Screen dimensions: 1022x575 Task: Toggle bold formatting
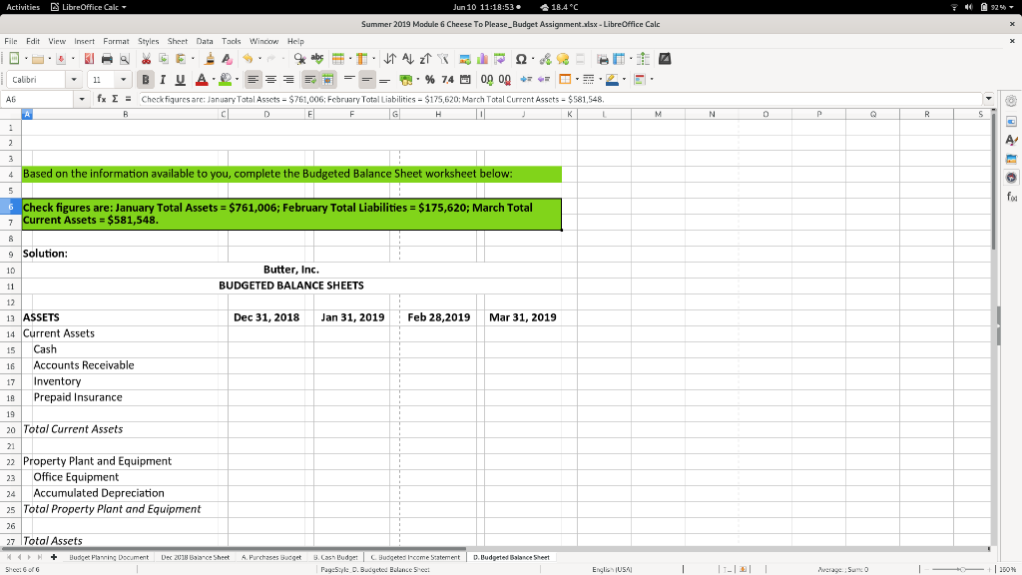tap(146, 80)
